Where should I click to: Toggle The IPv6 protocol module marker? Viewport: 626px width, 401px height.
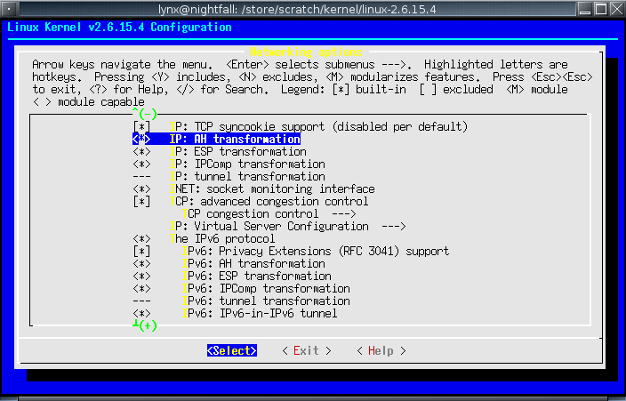point(141,239)
